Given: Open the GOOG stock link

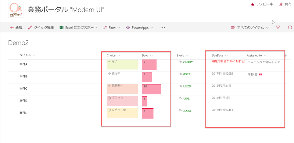Looking at the screenshot, I should (x=187, y=110).
